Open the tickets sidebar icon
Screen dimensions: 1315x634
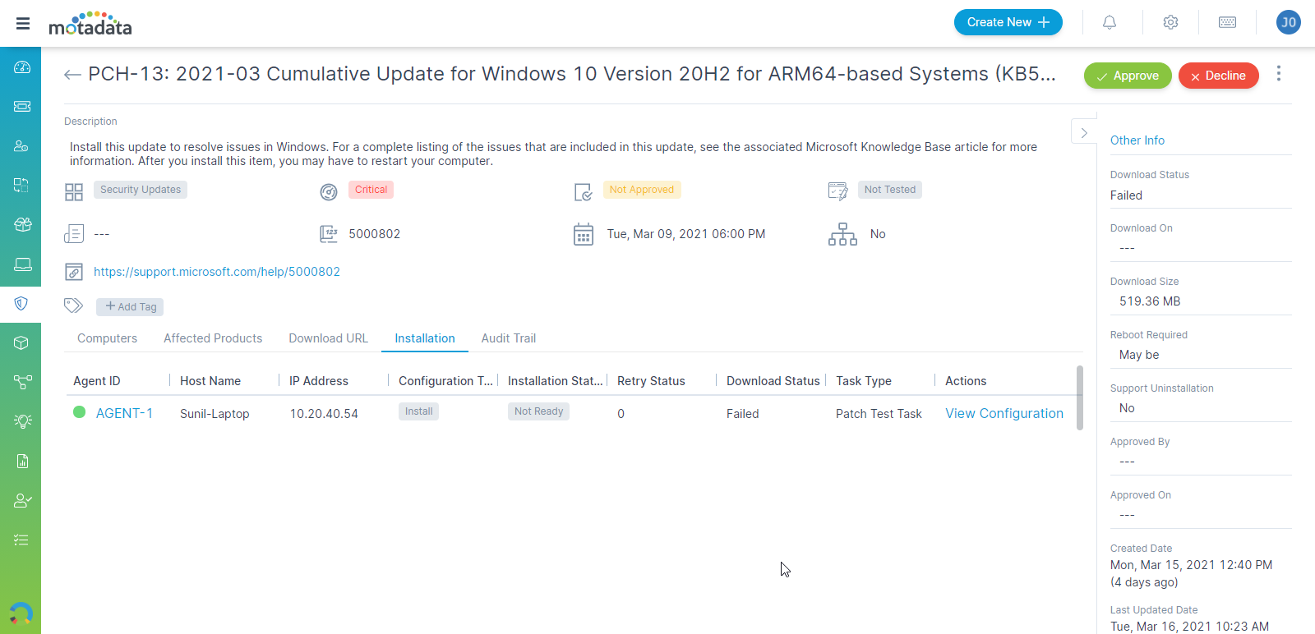(x=22, y=106)
